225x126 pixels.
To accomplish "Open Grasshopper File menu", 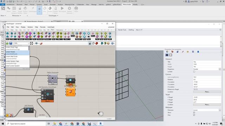I will [8, 27].
